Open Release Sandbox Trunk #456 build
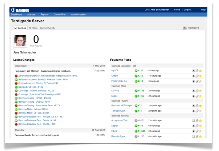The width and height of the screenshot is (219, 151). tap(43, 79)
